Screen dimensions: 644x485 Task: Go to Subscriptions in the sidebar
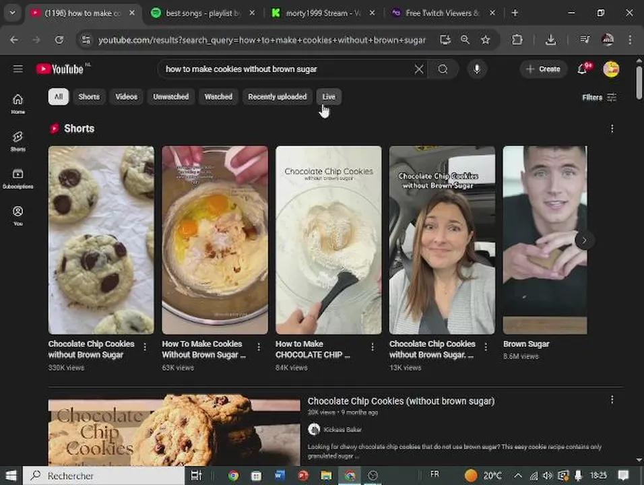pyautogui.click(x=18, y=178)
